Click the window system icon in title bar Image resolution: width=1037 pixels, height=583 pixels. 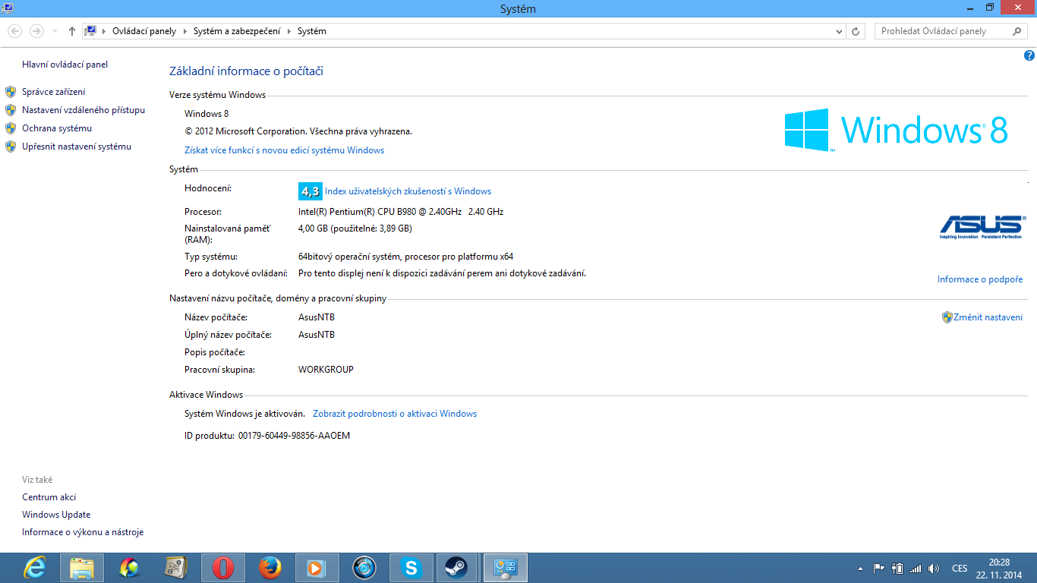[8, 8]
